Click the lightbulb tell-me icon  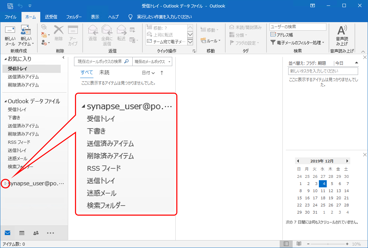coord(131,17)
